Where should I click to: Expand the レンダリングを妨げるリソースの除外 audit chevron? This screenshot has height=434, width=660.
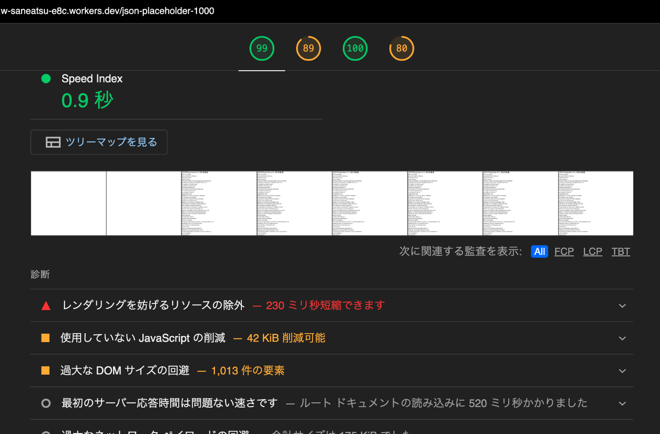tap(622, 306)
